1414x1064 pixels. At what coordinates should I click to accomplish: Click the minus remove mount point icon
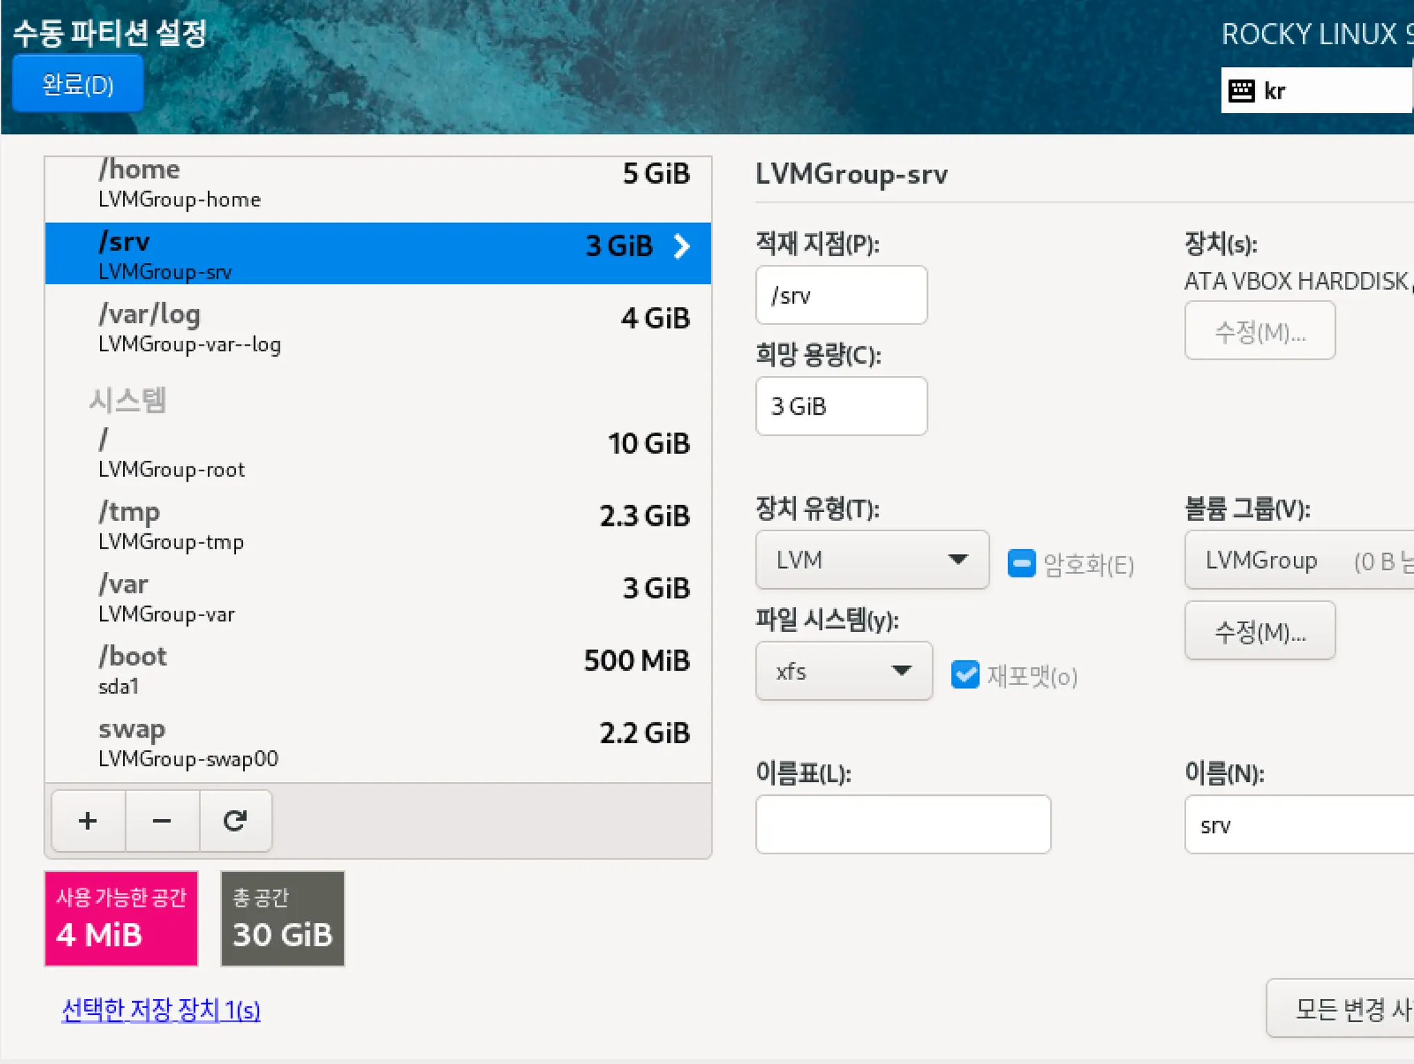(x=162, y=820)
